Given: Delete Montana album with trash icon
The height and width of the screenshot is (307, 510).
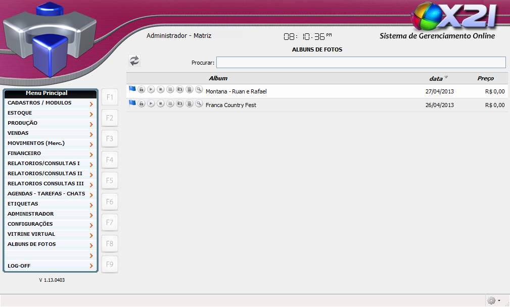Looking at the screenshot, I should [x=190, y=89].
